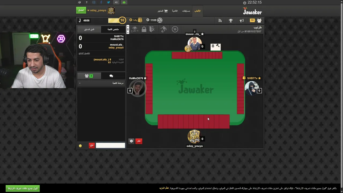Open تفاصيل النتائج results details link
The image size is (343, 193).
[x=84, y=53]
